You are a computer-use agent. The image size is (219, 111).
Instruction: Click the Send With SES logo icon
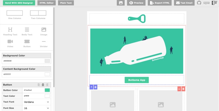[x=214, y=3]
